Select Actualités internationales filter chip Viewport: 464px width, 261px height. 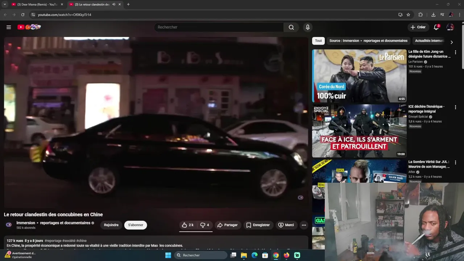429,41
